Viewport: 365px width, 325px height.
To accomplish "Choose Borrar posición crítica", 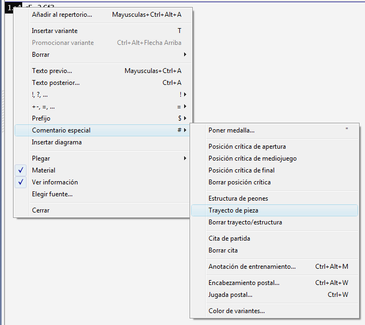I will click(x=275, y=182).
